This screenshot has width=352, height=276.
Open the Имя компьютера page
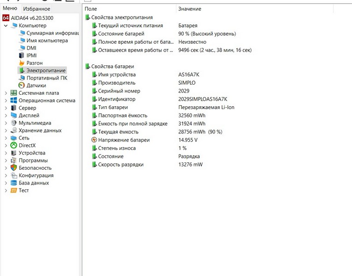click(47, 40)
